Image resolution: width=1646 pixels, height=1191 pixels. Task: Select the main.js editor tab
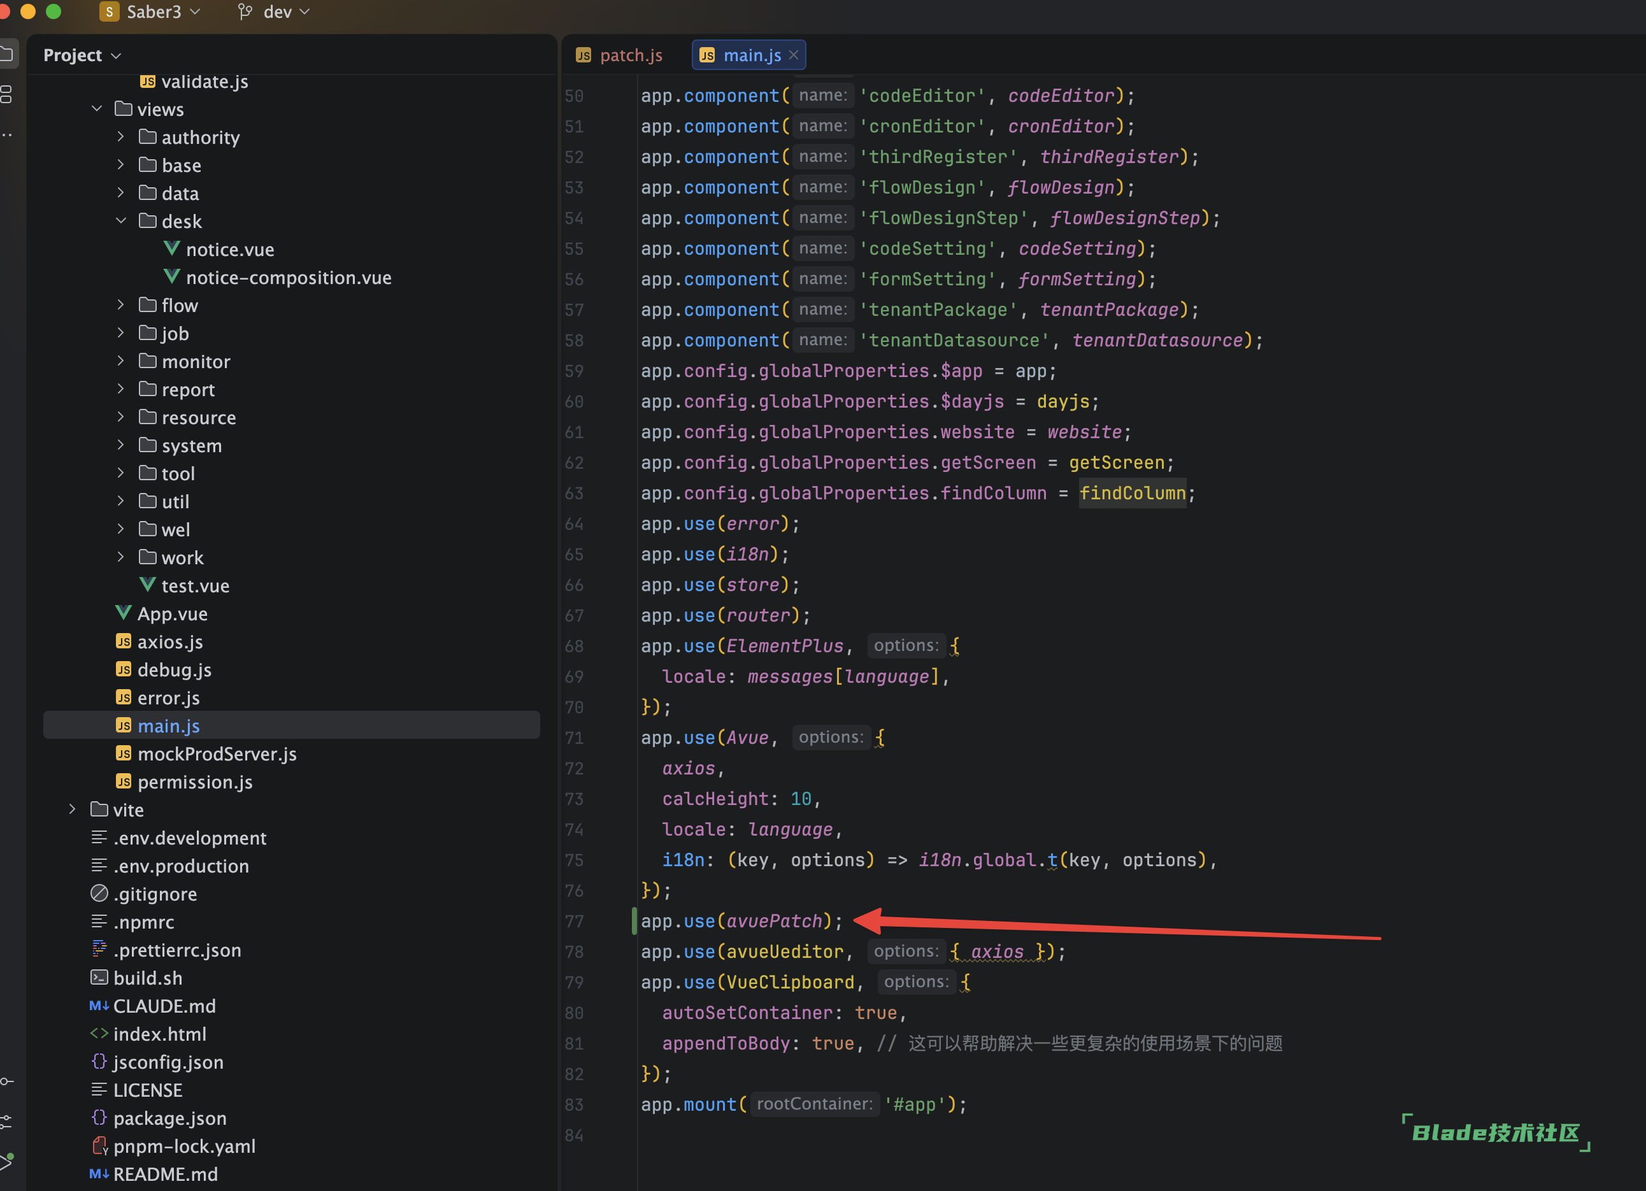748,55
